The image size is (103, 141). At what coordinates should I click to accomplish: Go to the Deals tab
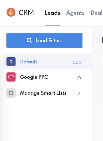click(x=97, y=13)
